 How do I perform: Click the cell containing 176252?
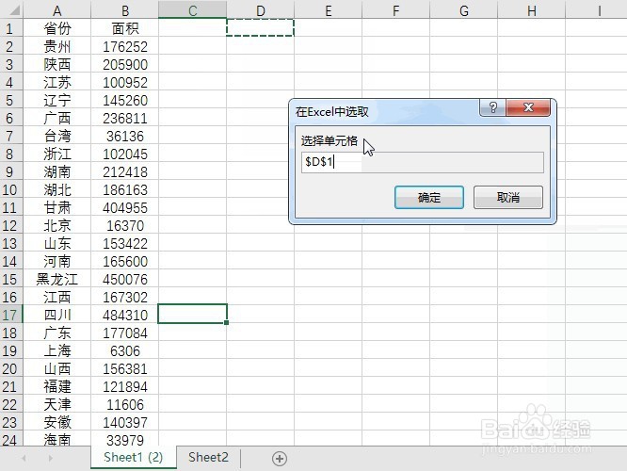click(125, 46)
